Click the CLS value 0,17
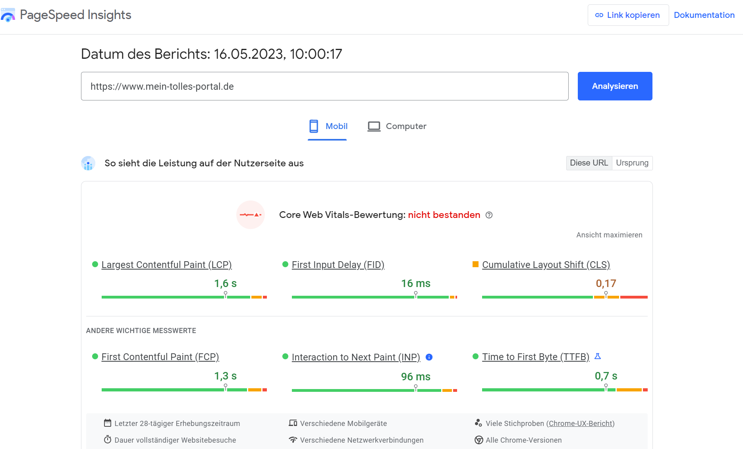This screenshot has height=449, width=743. 606,283
